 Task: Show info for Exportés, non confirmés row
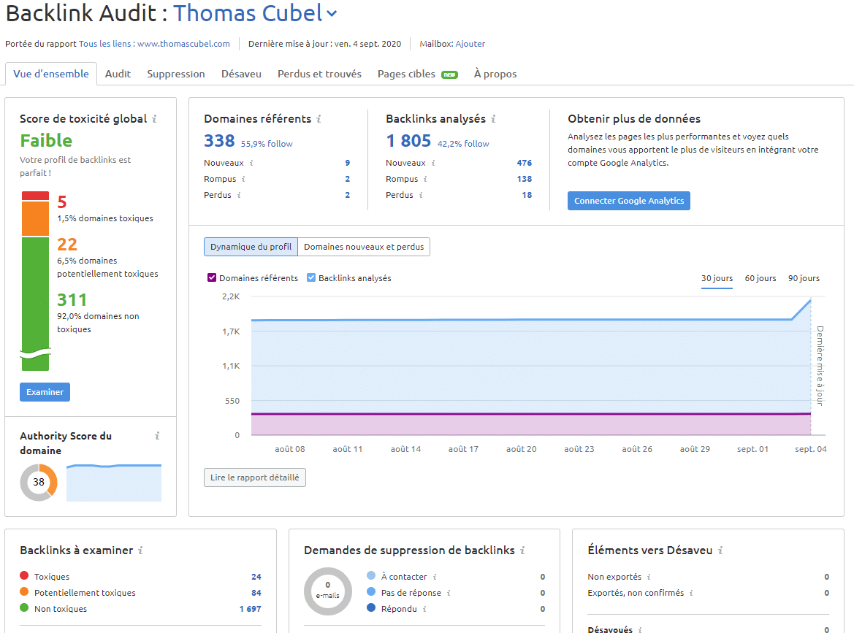[x=691, y=593]
